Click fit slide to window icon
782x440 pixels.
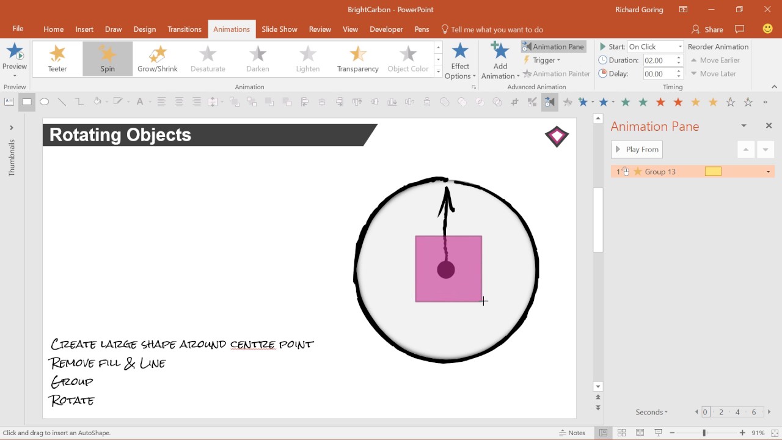click(775, 433)
